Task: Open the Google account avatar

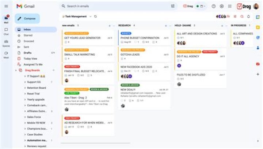Action: pos(256,6)
